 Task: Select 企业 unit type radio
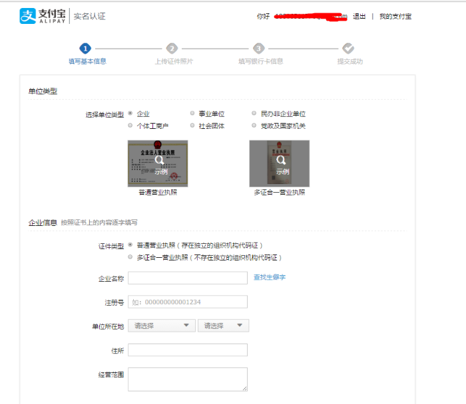[x=130, y=113]
